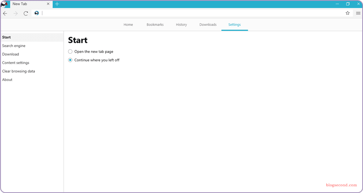Select the New Tab browser tab
Viewport: 363px width, 193px height.
click(31, 4)
